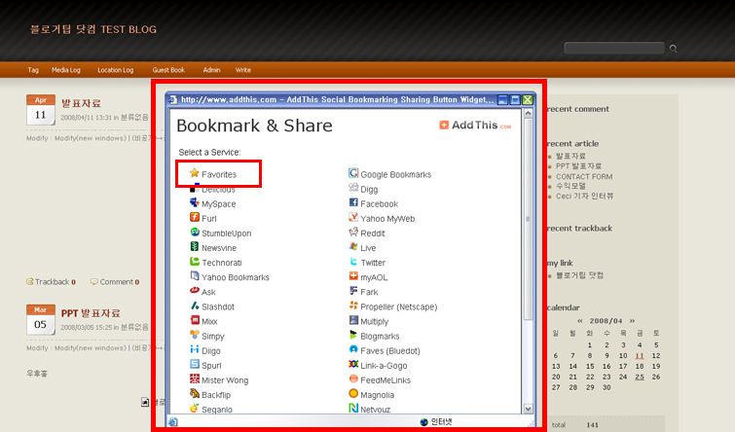Click the Facebook icon
Viewport: 735px width, 432px height.
[353, 202]
